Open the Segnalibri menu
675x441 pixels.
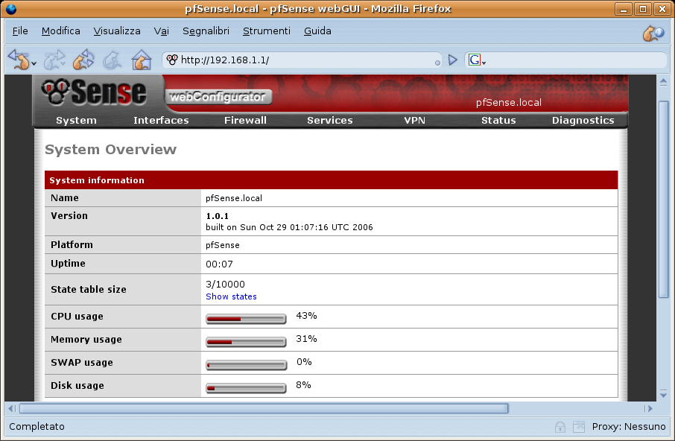[206, 31]
